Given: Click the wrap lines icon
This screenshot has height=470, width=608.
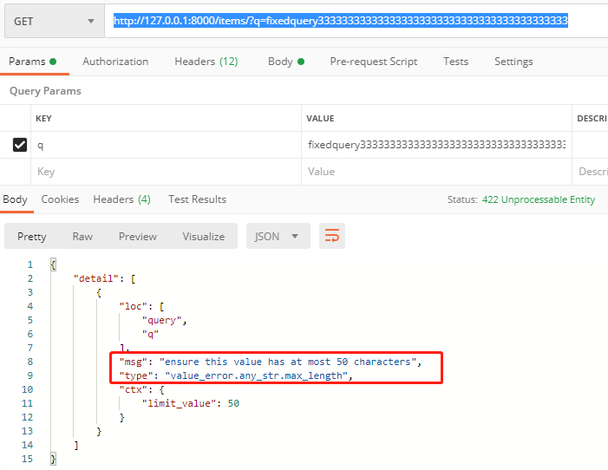Looking at the screenshot, I should tap(330, 236).
